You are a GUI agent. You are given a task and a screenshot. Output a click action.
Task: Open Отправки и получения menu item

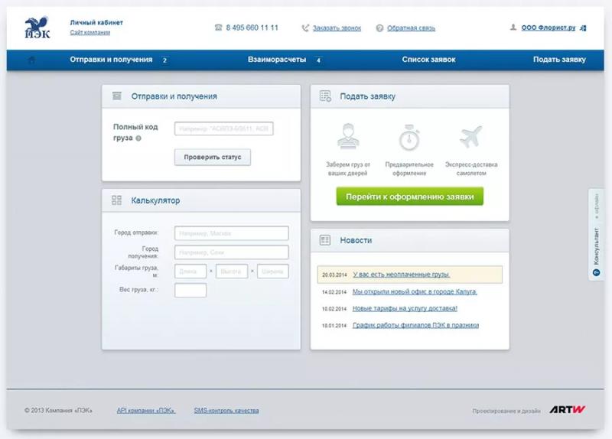111,60
